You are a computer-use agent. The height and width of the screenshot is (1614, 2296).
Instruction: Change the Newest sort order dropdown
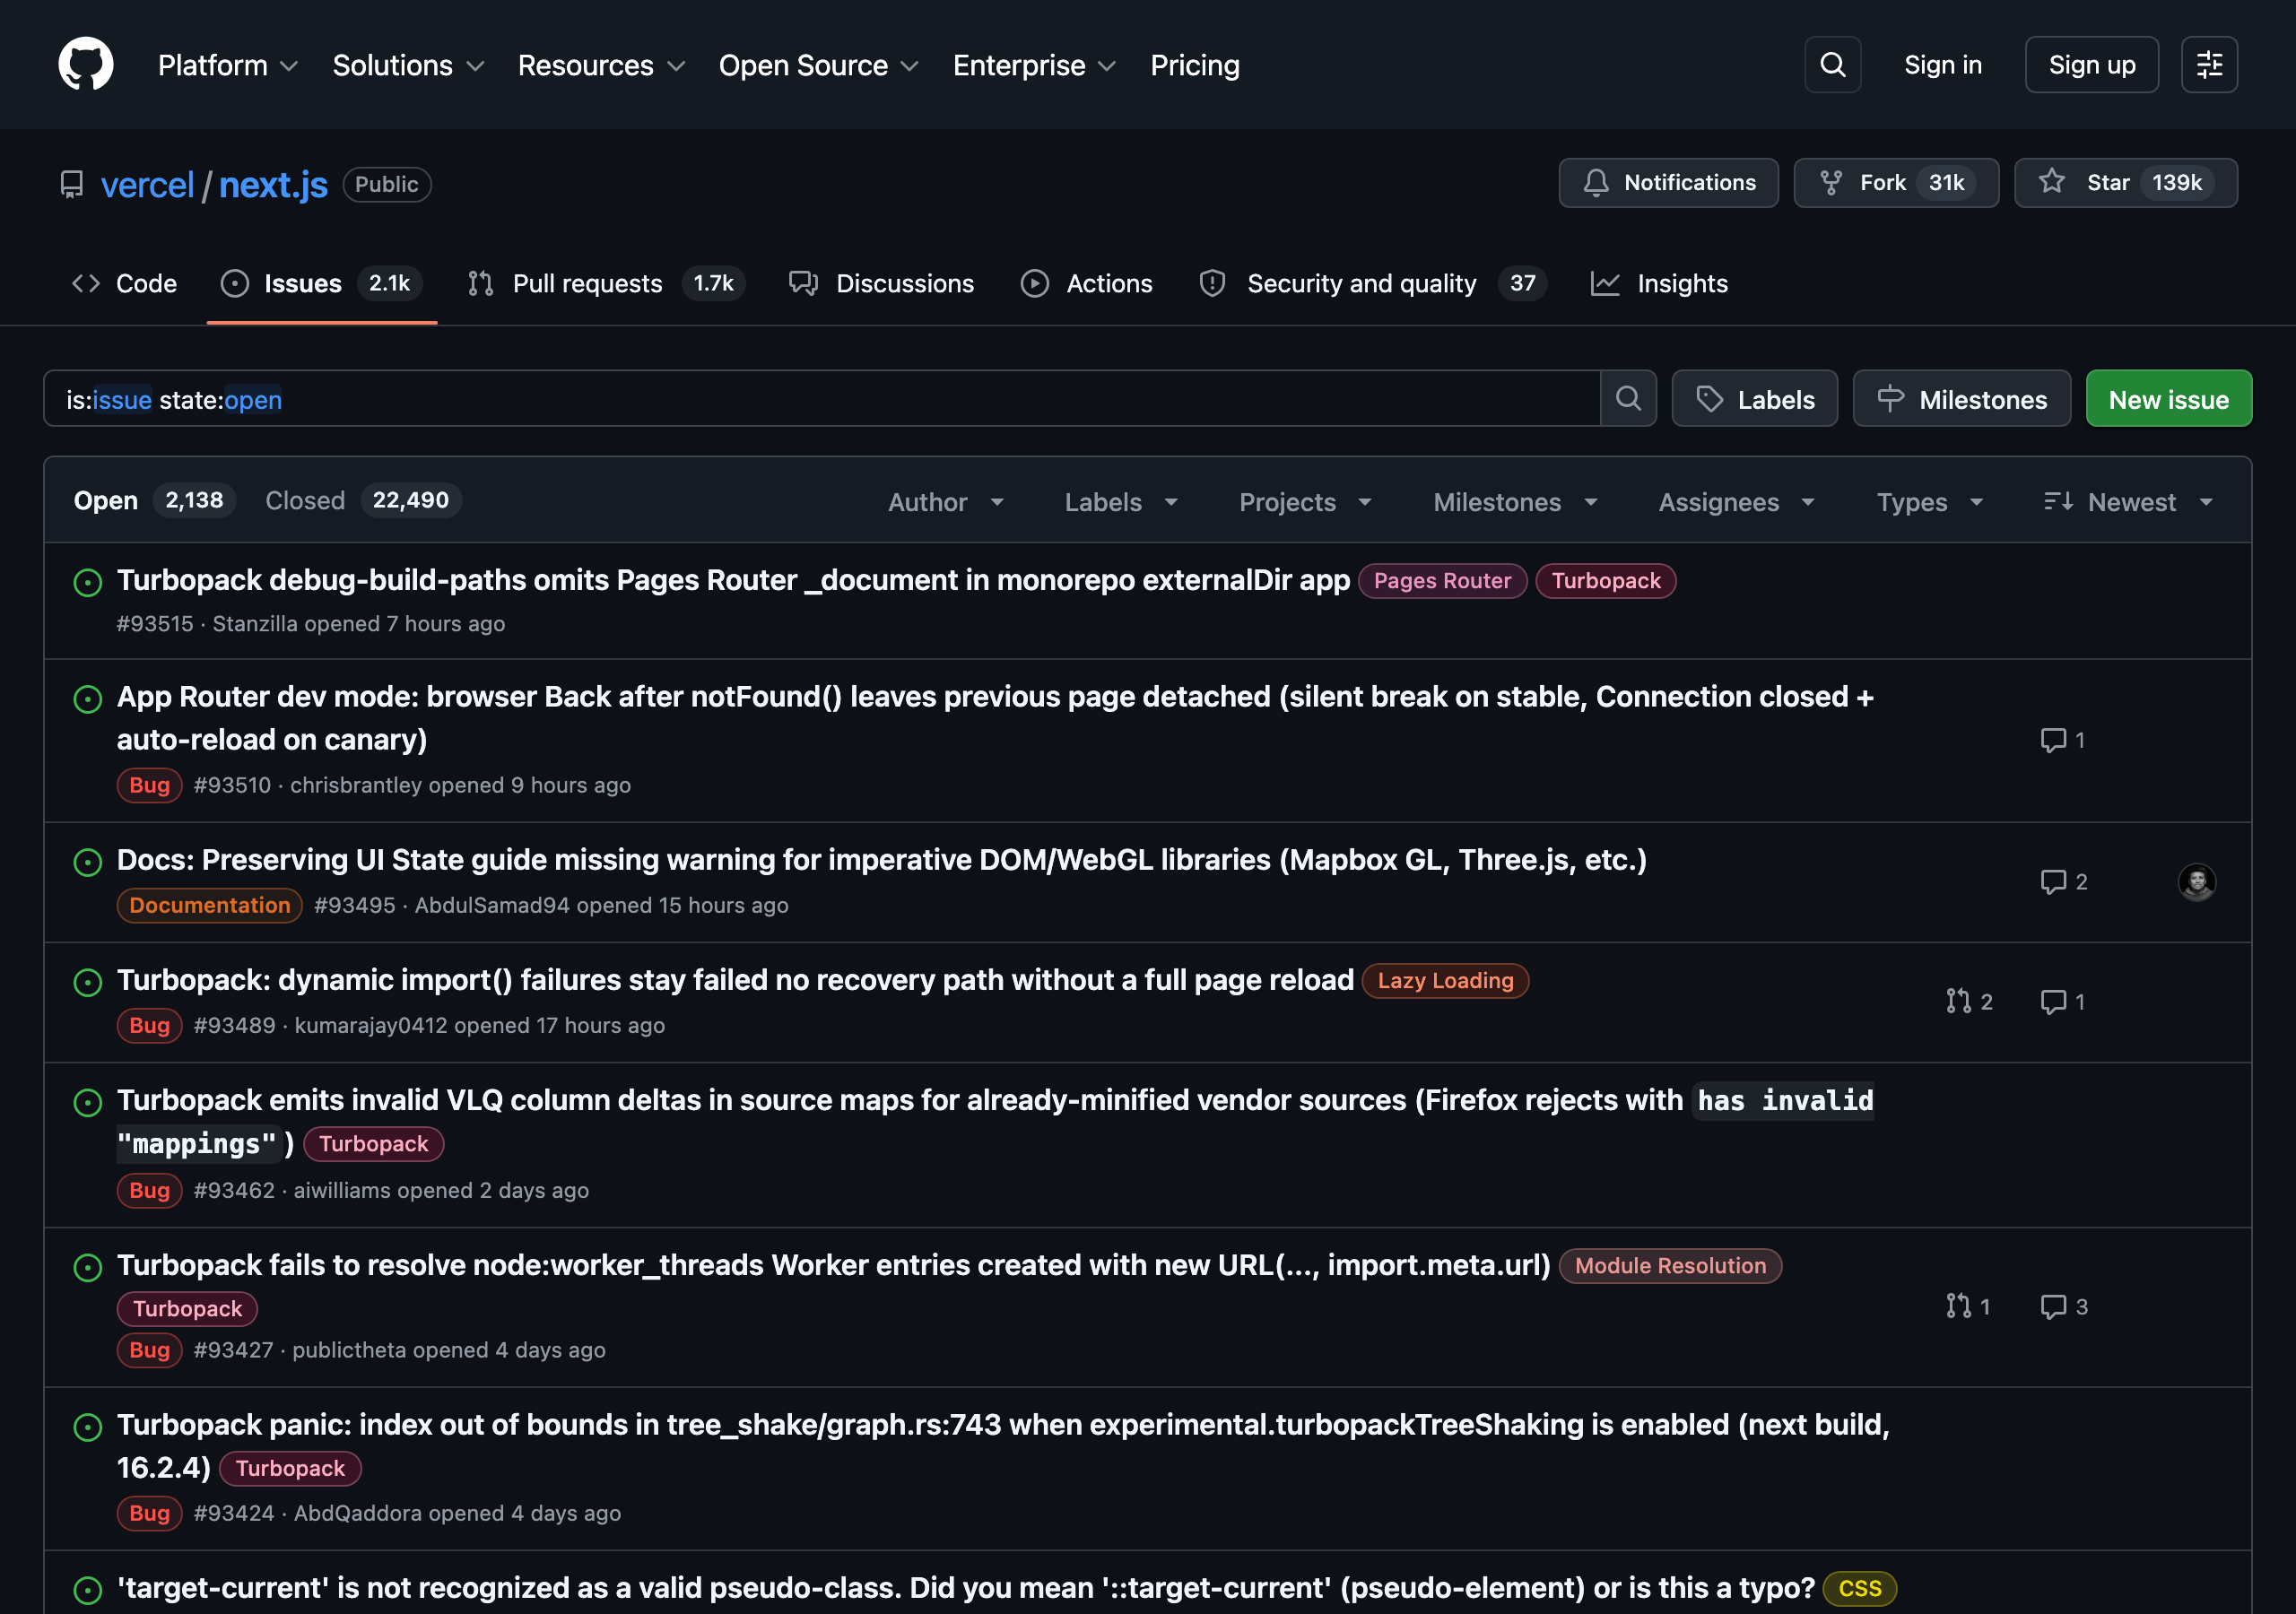click(2128, 502)
